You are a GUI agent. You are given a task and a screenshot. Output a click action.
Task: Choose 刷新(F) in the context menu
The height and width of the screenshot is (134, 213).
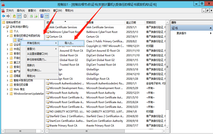pos(31,65)
